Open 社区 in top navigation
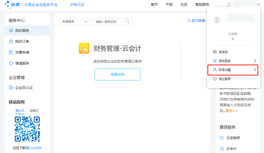The height and width of the screenshot is (153, 264). tap(184, 5)
